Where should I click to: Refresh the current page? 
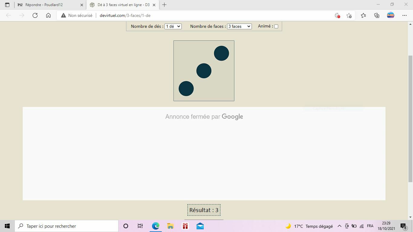35,15
